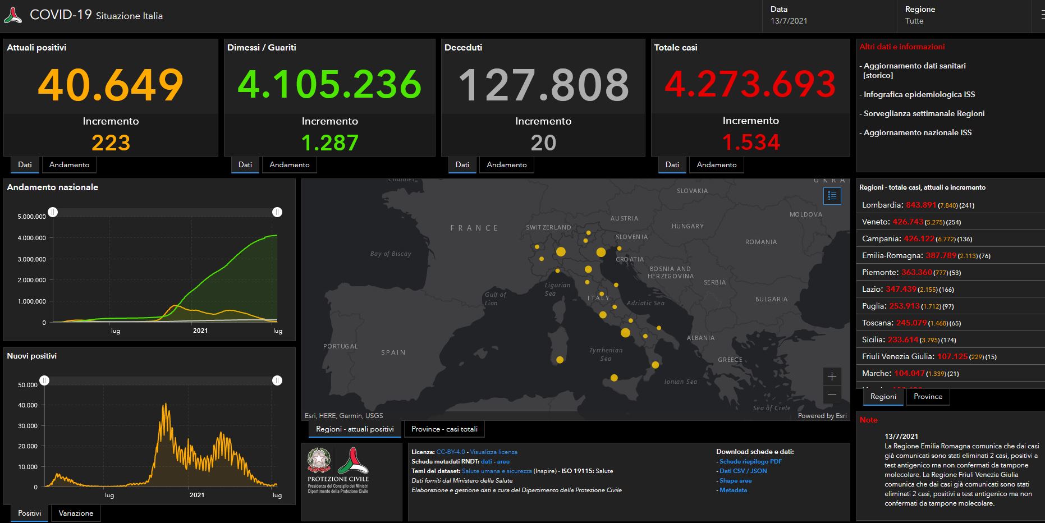Switch Totale casi to Andamento view
The image size is (1045, 523).
(716, 165)
